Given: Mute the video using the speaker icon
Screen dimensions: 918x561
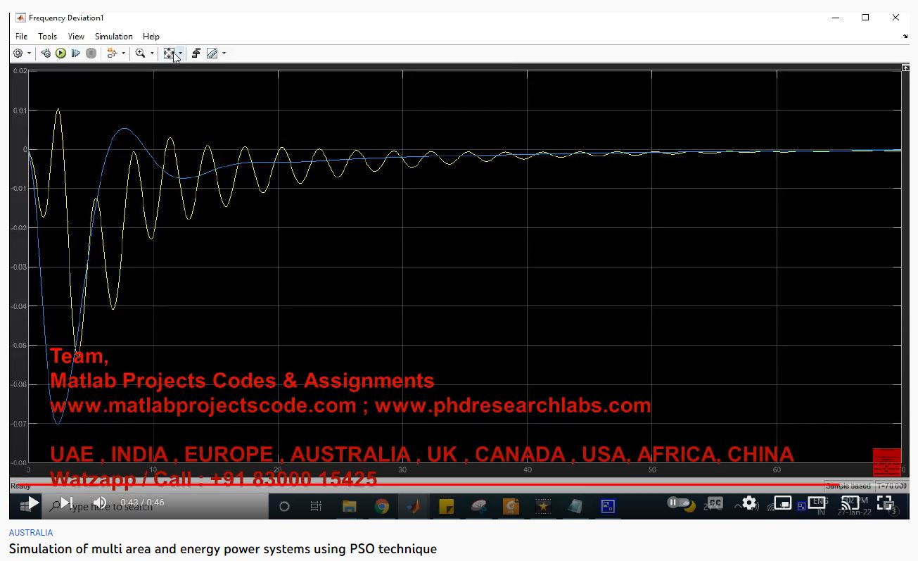Looking at the screenshot, I should pyautogui.click(x=100, y=503).
